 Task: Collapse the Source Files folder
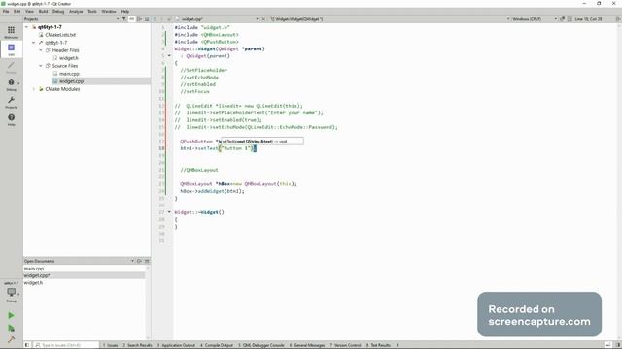(41, 66)
